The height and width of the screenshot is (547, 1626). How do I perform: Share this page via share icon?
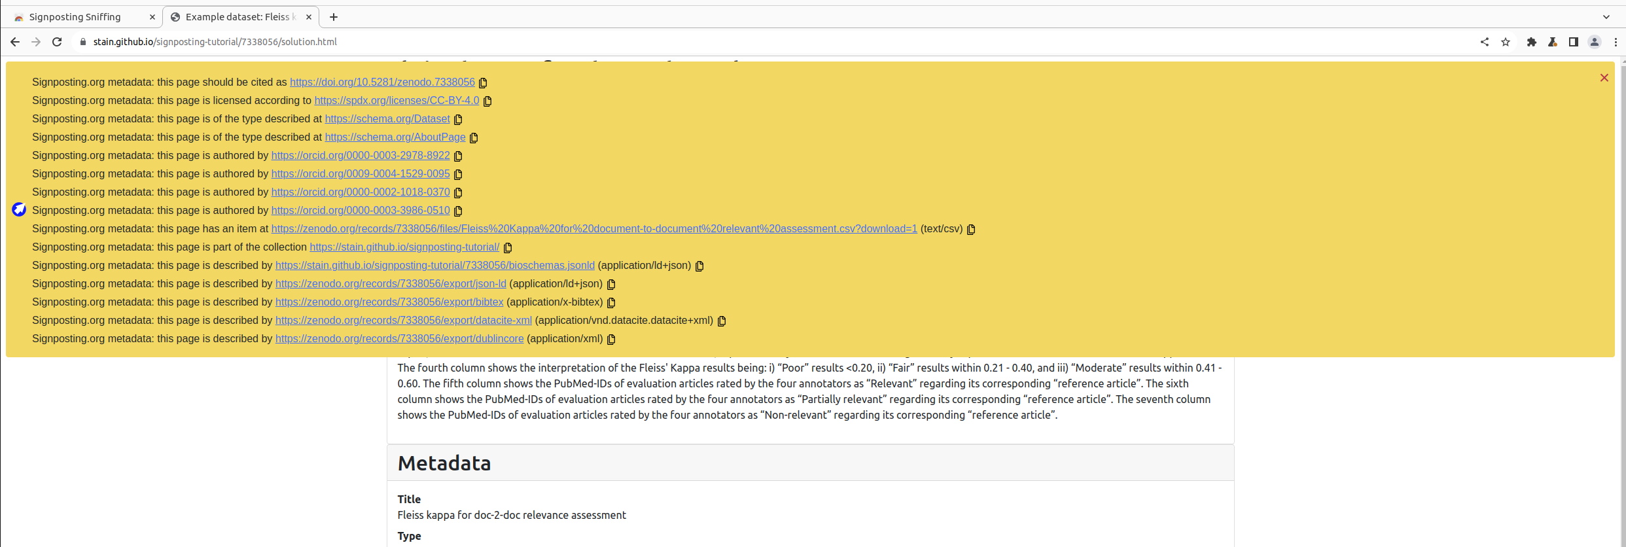tap(1485, 42)
